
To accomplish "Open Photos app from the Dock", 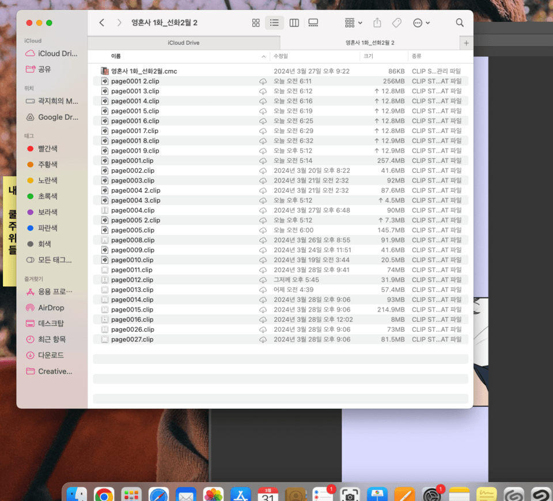I will (213, 494).
